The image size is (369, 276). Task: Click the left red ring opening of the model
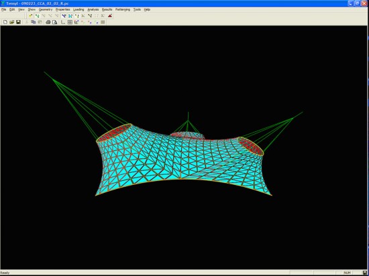(x=114, y=133)
